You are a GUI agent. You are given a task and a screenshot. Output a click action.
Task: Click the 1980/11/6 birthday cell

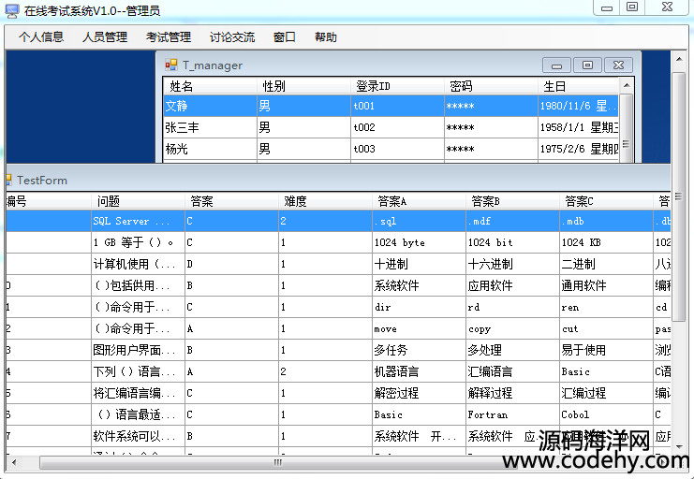(579, 106)
